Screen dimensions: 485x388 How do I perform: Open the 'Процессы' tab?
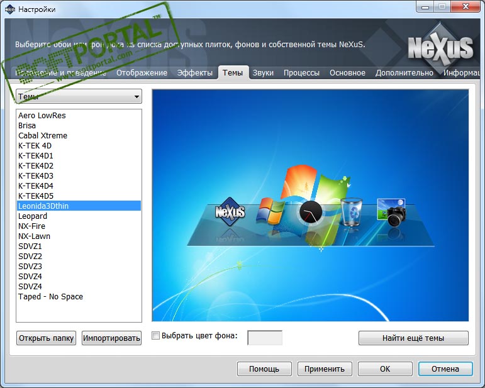pos(301,73)
